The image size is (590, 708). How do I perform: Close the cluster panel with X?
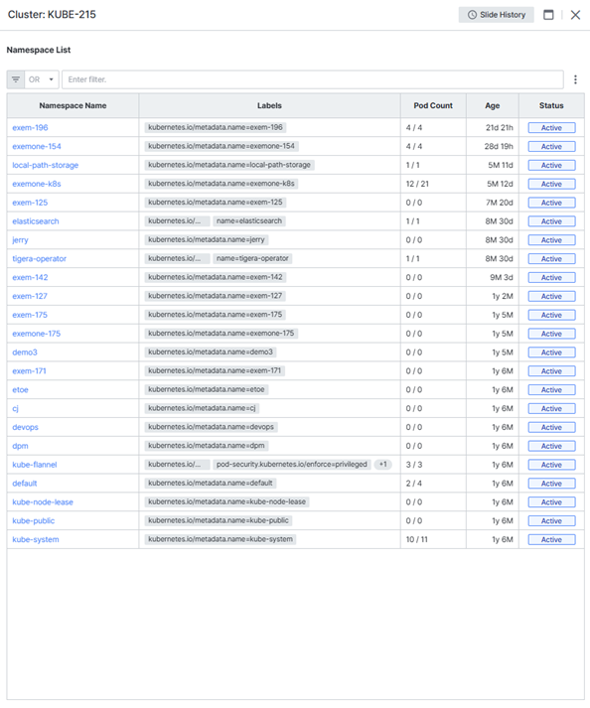[x=575, y=15]
